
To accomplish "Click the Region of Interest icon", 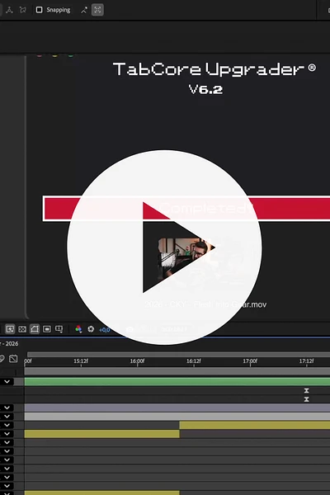I will coord(47,329).
